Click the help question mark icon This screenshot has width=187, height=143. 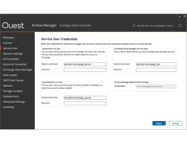(x=180, y=26)
